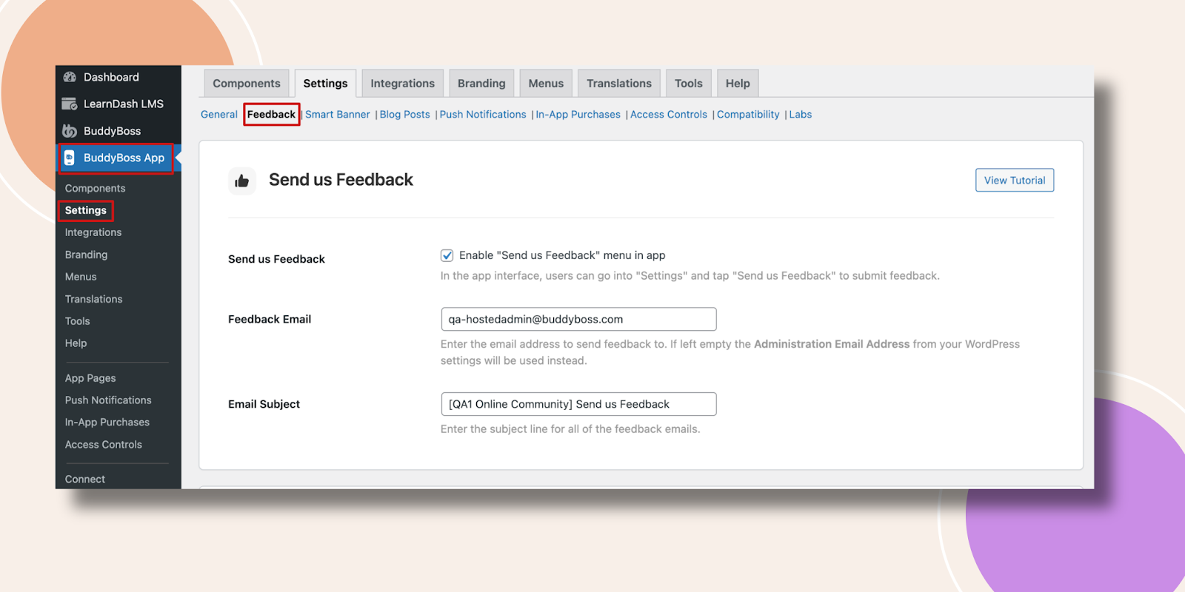Open the Access Controls sub-tab link

(x=669, y=115)
